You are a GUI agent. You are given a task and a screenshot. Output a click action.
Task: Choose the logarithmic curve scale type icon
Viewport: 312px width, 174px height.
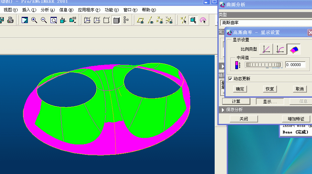click(280, 49)
